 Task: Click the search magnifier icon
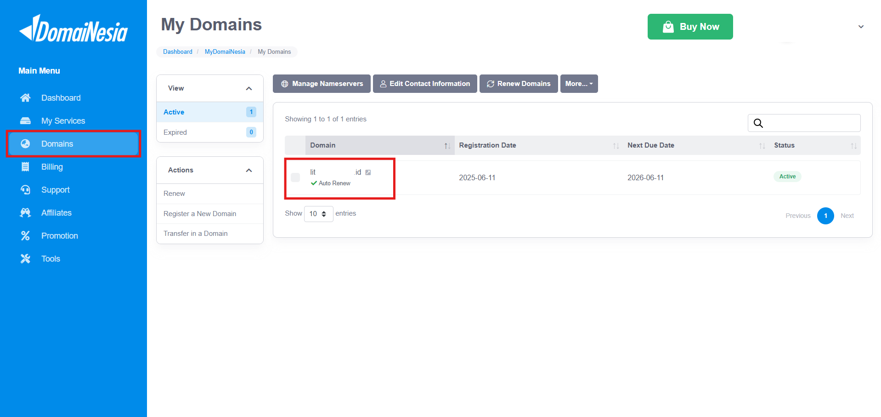(x=758, y=123)
